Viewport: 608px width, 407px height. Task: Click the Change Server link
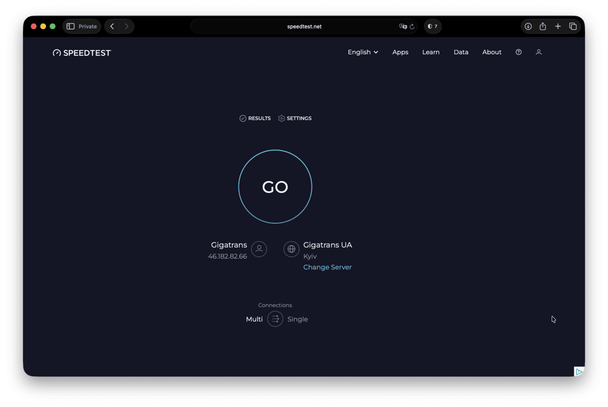(327, 267)
